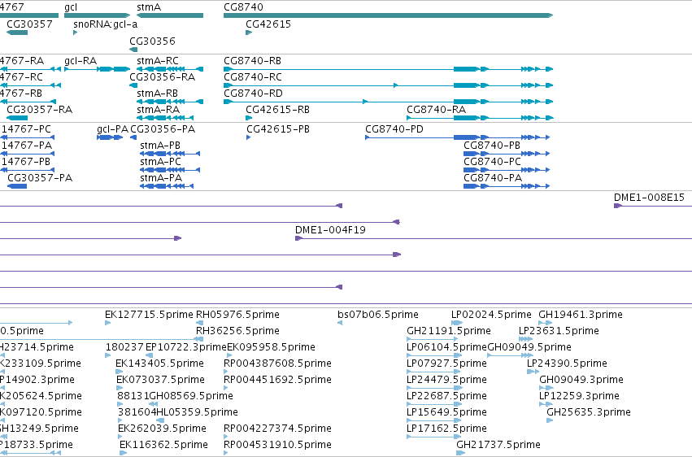Select protein CG42615-PB
Image resolution: width=692 pixels, height=457 pixels.
point(249,137)
